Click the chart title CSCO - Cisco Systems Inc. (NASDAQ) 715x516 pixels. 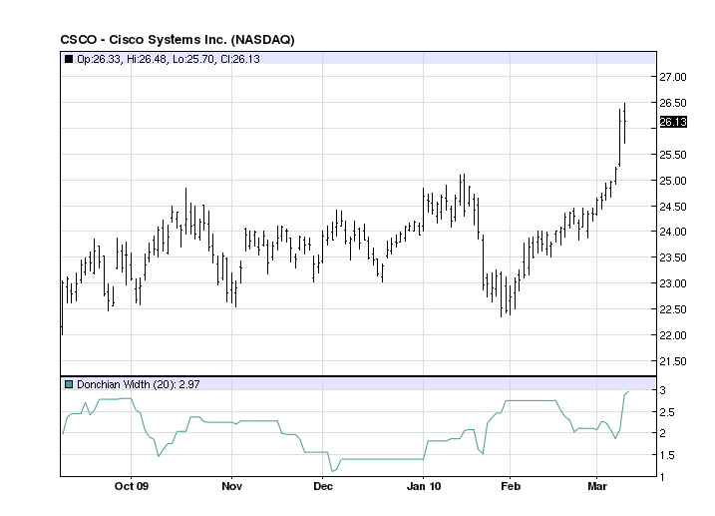[178, 40]
